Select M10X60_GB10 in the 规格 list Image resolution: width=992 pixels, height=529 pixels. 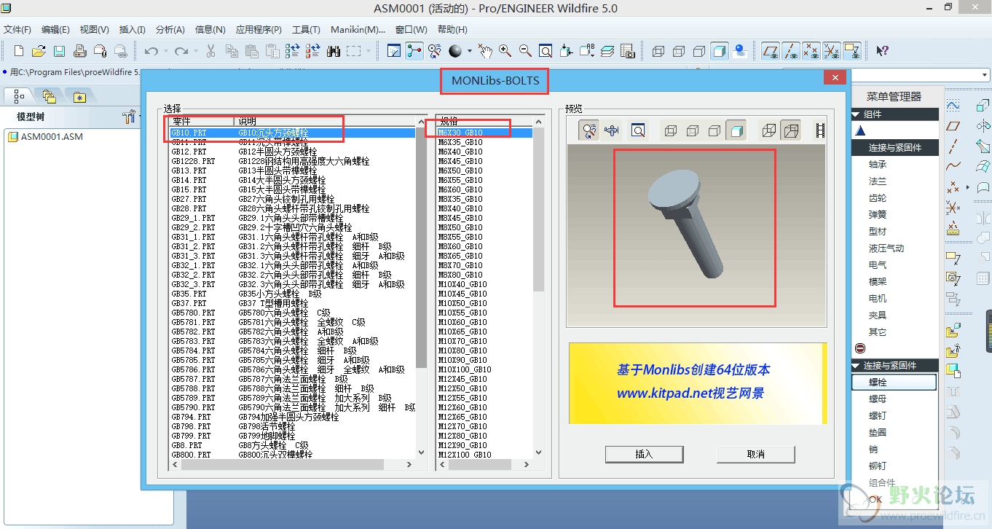(484, 322)
